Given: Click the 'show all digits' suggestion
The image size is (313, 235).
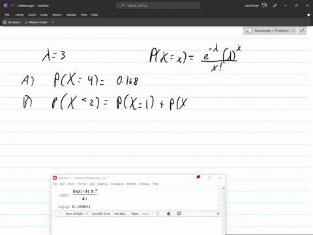Looking at the screenshot, I should [74, 213].
